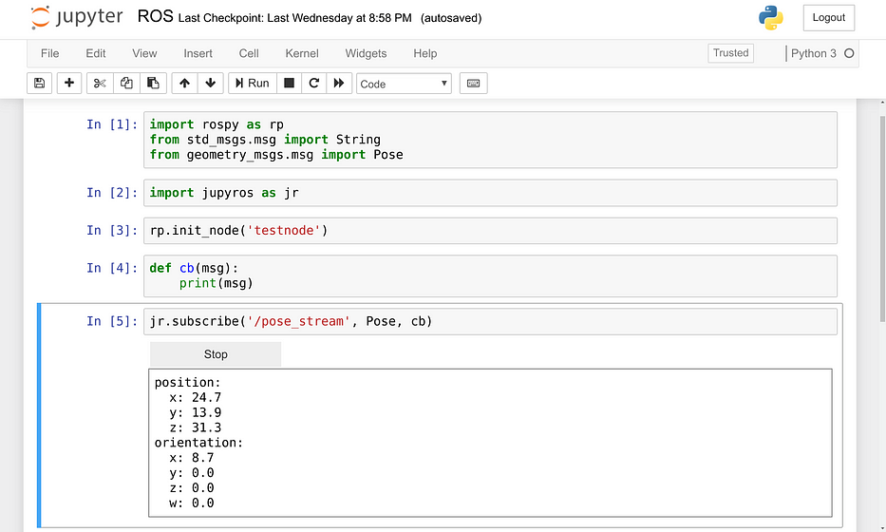
Task: Toggle the Trusted notebook indicator
Action: click(x=730, y=53)
